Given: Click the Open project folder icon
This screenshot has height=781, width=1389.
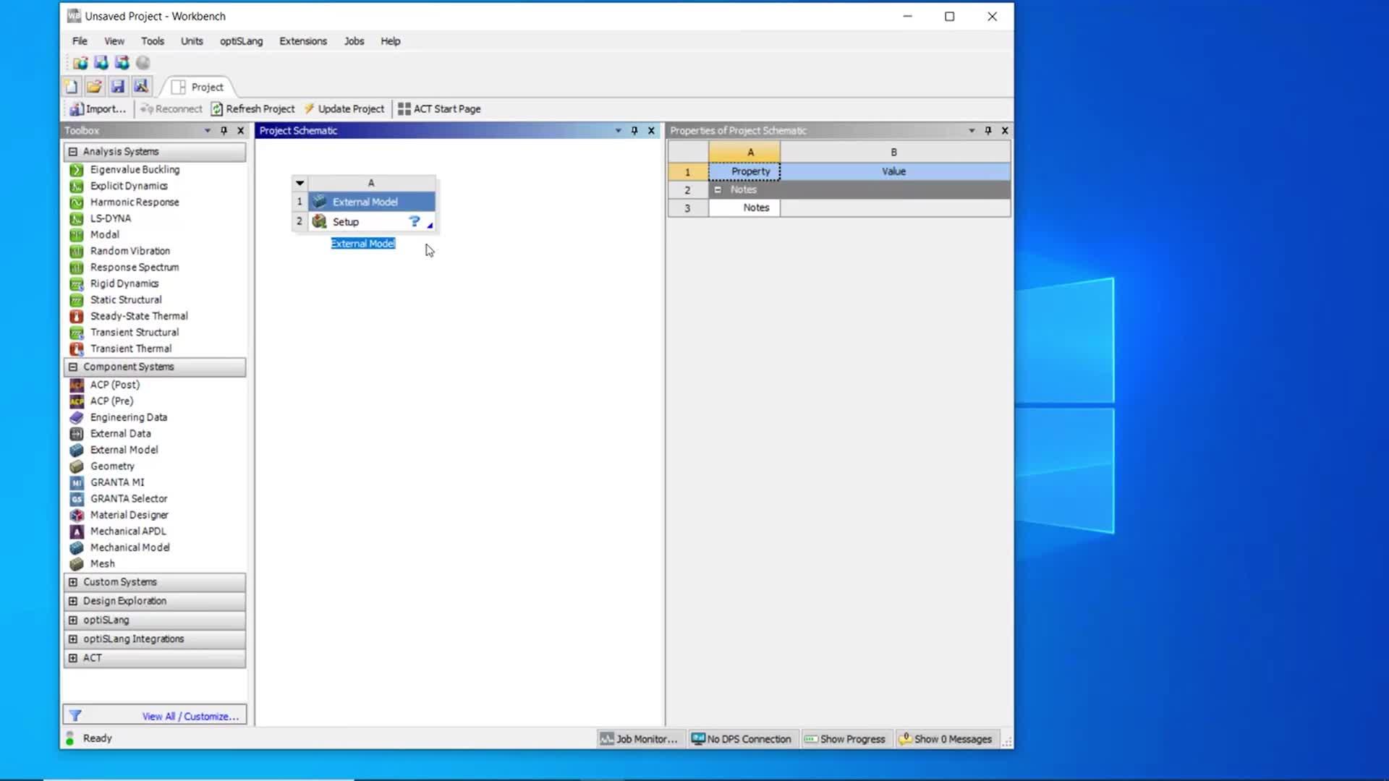Looking at the screenshot, I should [x=94, y=87].
